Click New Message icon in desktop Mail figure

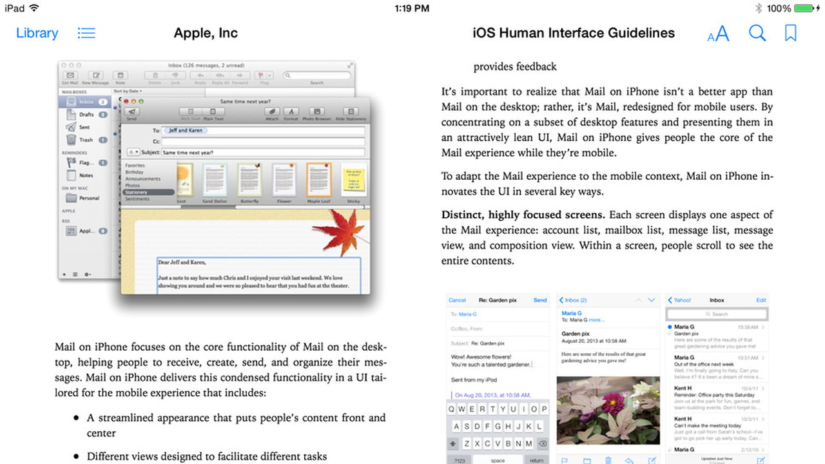(95, 76)
